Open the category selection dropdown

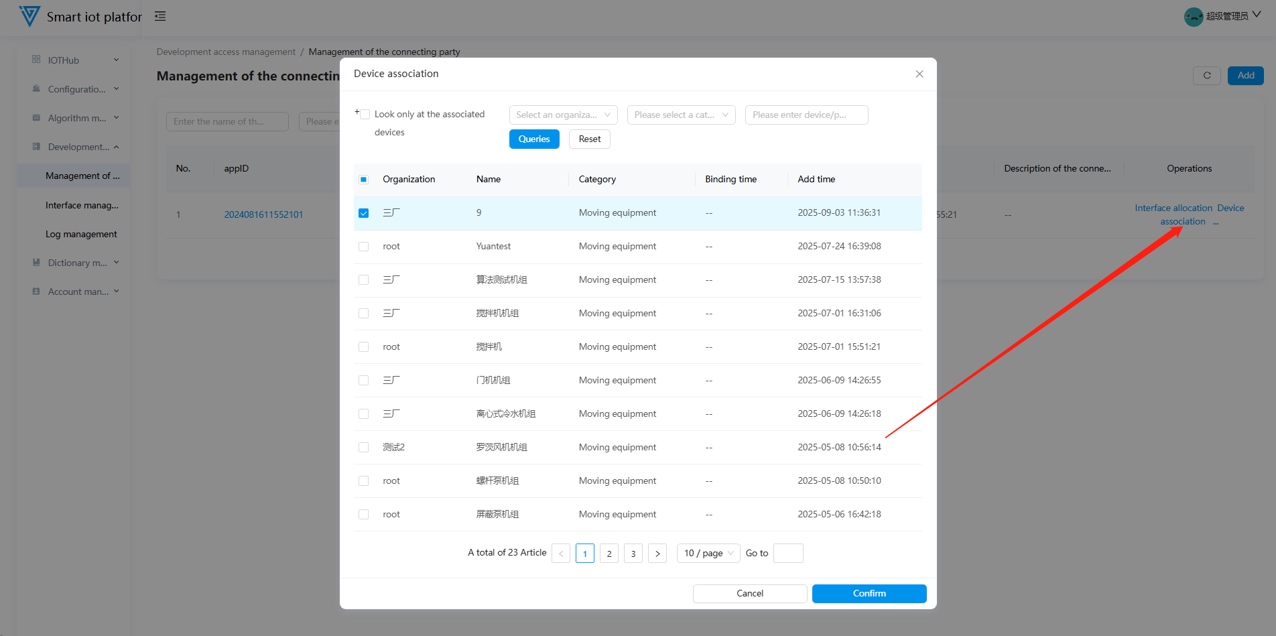681,115
